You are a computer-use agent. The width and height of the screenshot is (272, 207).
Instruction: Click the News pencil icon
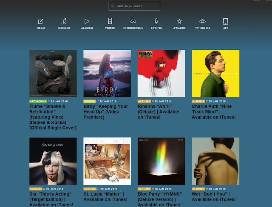coord(41,21)
